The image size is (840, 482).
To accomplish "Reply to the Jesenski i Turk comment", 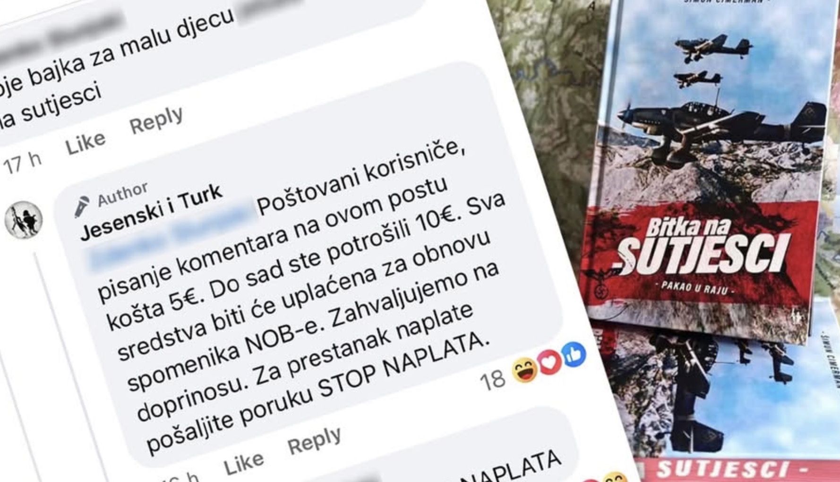I will pos(315,441).
